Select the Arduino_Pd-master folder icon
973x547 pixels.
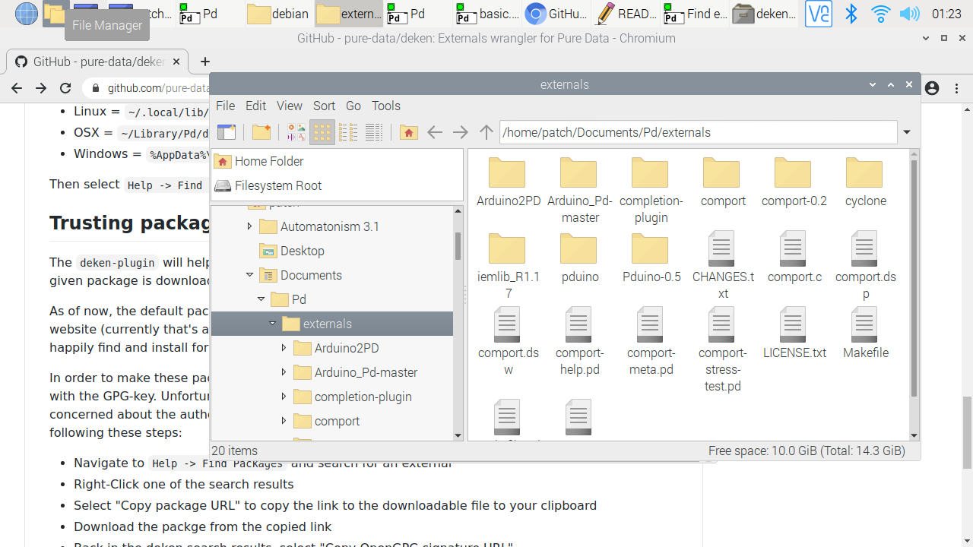(x=578, y=173)
